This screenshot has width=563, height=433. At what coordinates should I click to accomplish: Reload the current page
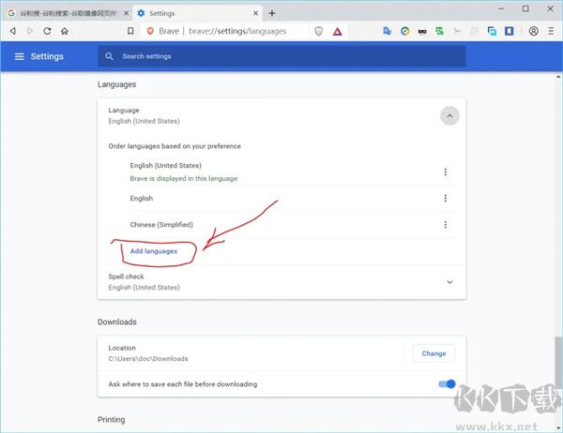47,31
